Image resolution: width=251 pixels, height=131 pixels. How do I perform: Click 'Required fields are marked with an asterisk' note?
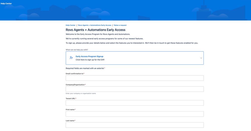click(85, 68)
